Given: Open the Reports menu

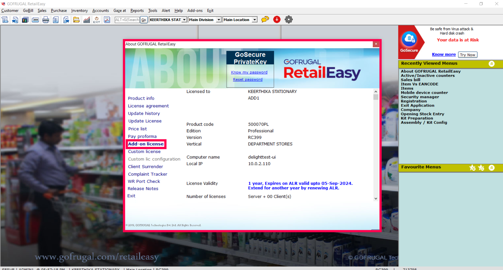Looking at the screenshot, I should click(137, 10).
